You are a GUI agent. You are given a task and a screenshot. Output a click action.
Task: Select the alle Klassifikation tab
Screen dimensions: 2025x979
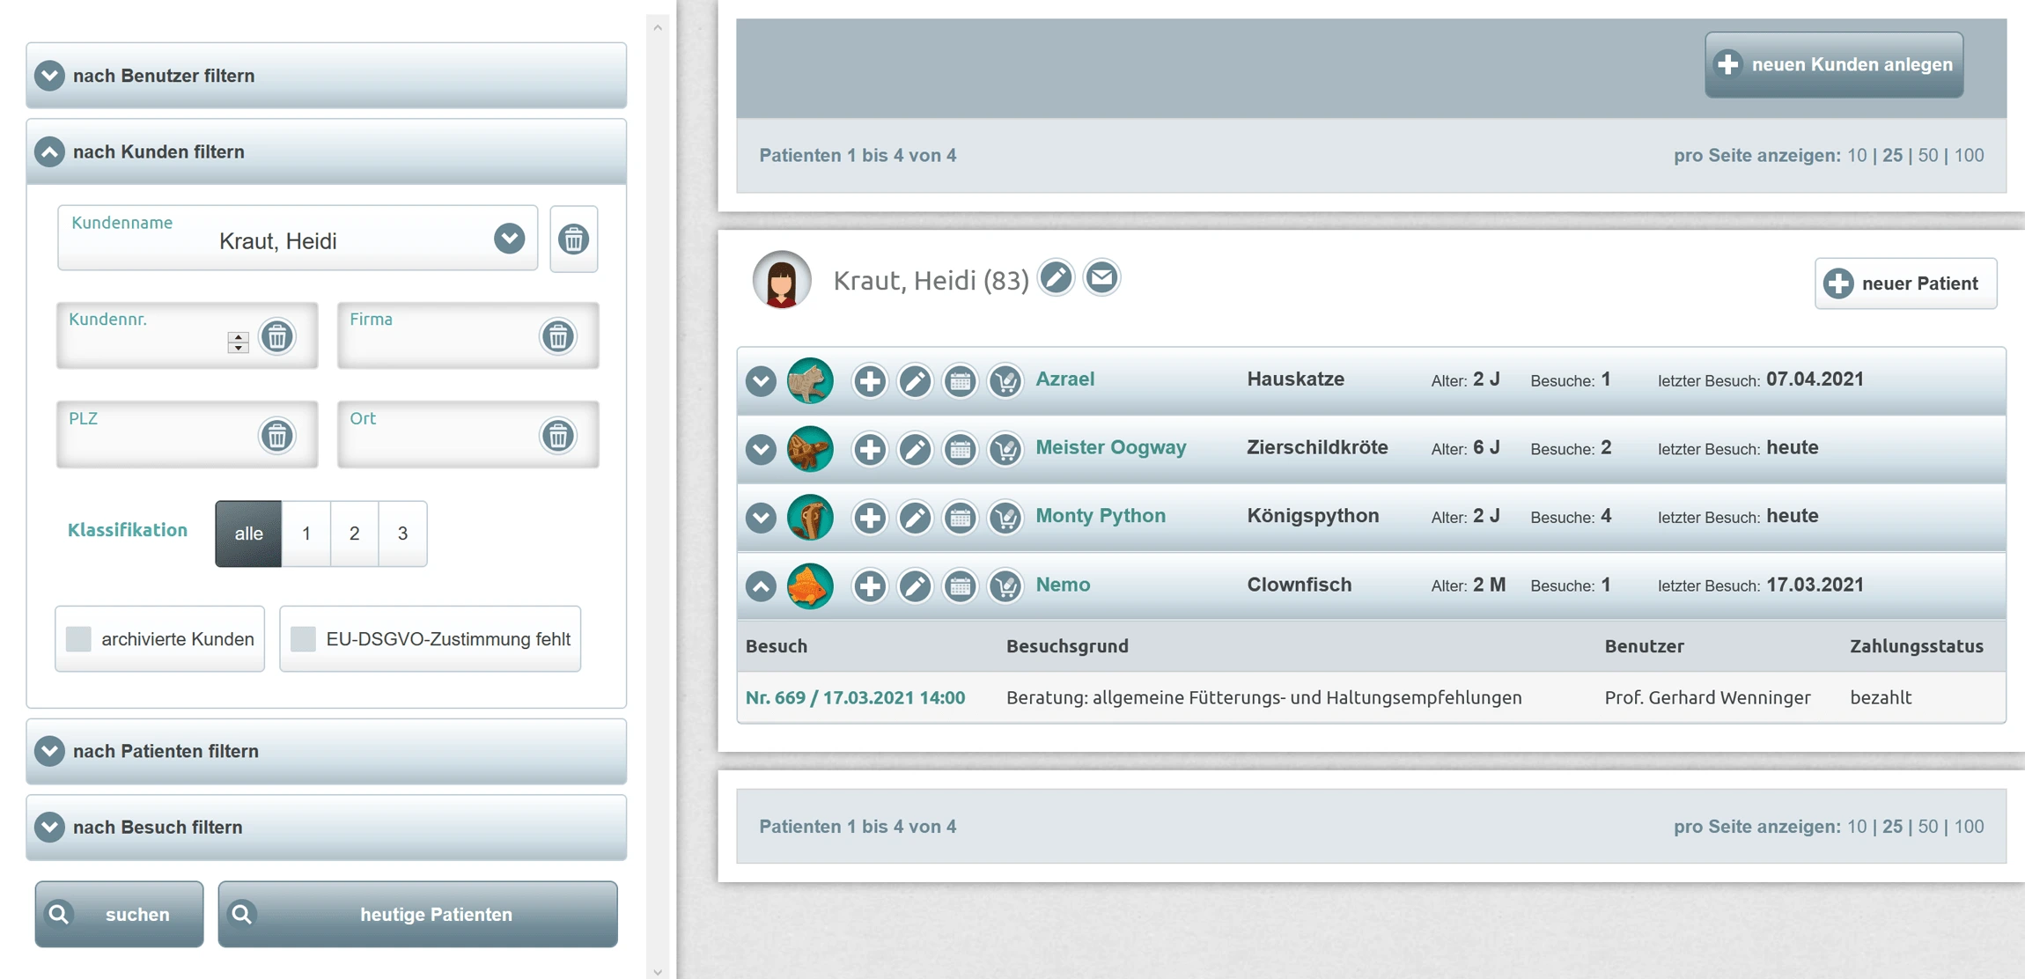248,534
